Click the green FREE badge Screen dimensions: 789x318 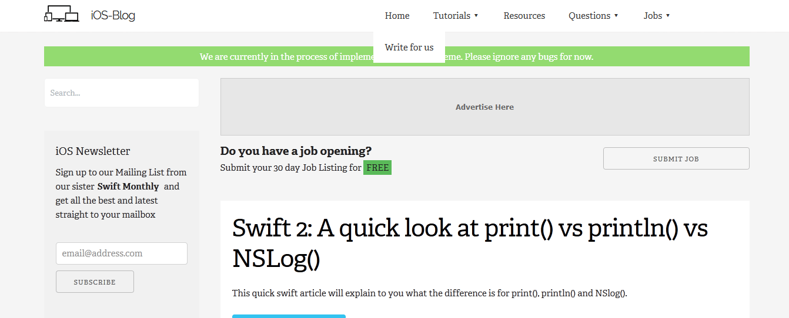tap(377, 168)
